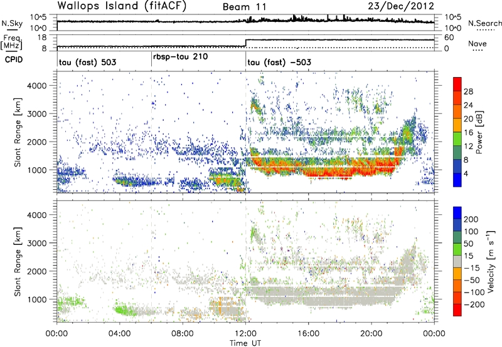Click the '20:00' time axis label
502x347 pixels.
(x=371, y=334)
